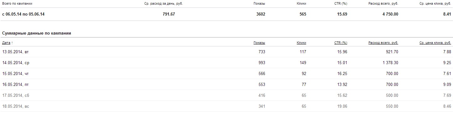Click the total clicks value 565
The height and width of the screenshot is (113, 453).
(x=302, y=14)
